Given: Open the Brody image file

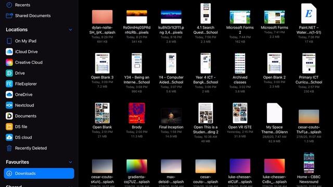Looking at the screenshot, I should [137, 113].
